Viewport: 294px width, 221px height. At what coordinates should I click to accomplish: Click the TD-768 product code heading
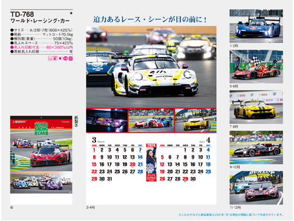(x=22, y=14)
